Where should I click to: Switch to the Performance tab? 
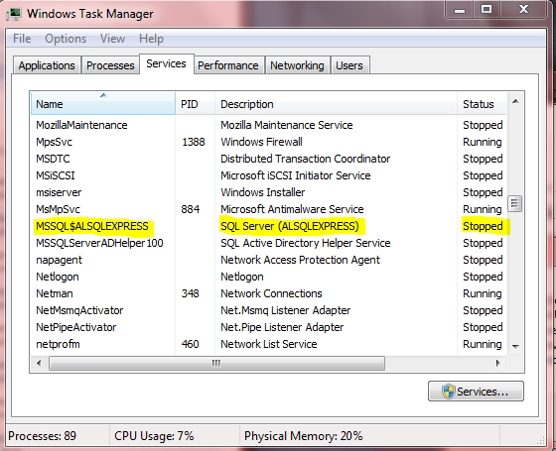[x=228, y=65]
